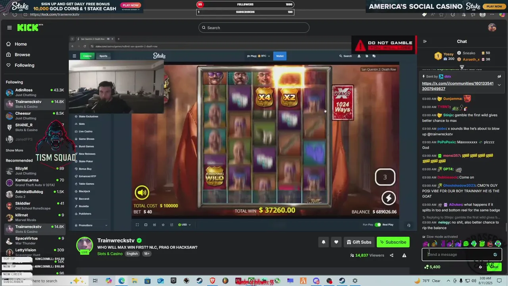Click the Gift Subs button
Viewport: 508px width, 286px height.
(359, 242)
